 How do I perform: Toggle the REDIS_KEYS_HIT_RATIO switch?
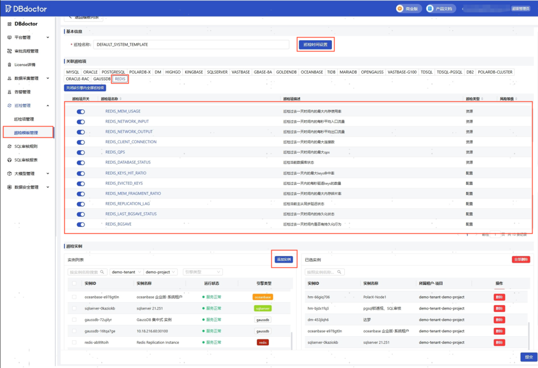pos(81,174)
